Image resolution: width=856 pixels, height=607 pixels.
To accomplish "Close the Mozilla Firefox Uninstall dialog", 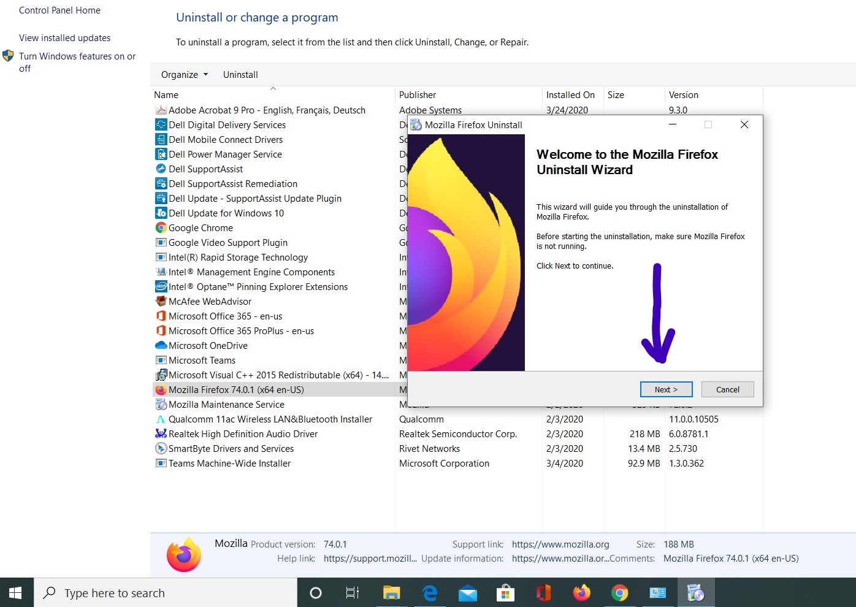I will 744,124.
